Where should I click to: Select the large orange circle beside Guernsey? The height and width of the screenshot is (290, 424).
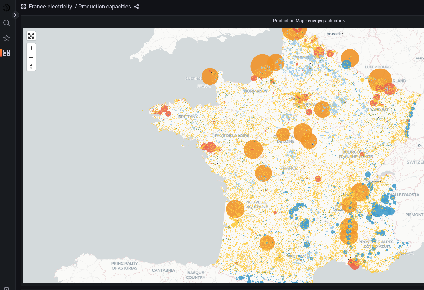tap(210, 76)
